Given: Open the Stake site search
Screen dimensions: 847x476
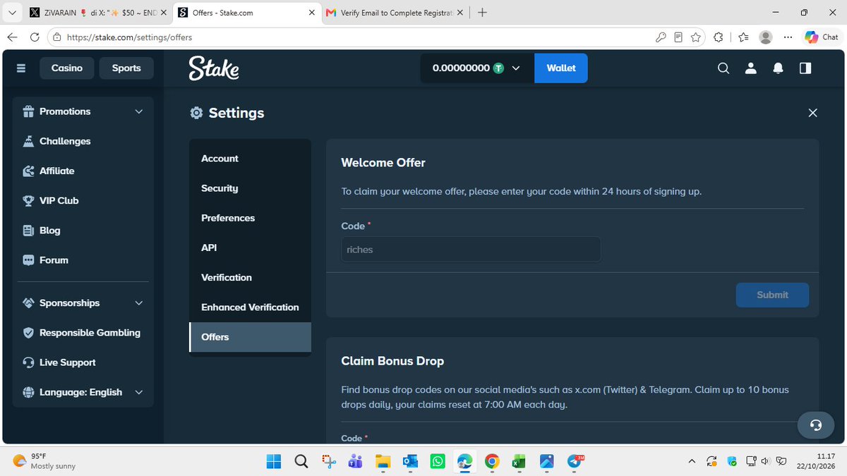Looking at the screenshot, I should pyautogui.click(x=723, y=68).
